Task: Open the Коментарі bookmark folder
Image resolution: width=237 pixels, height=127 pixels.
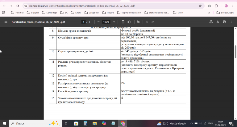Action: click(49, 13)
